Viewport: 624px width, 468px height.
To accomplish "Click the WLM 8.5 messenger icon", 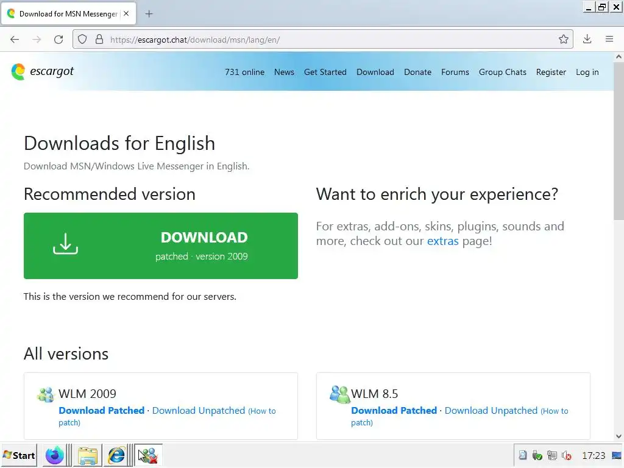I will (339, 394).
